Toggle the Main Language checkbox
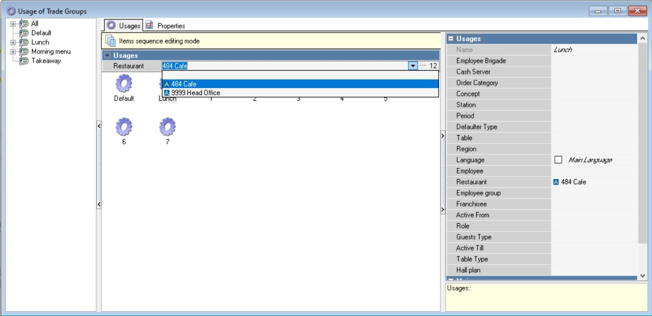This screenshot has width=652, height=316. coord(559,160)
